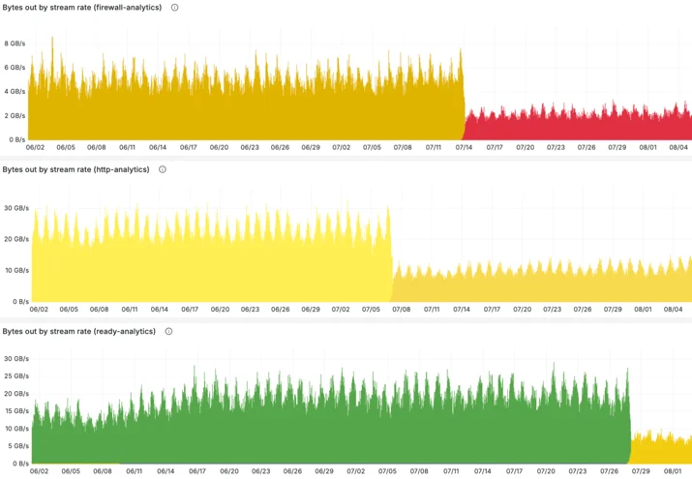Click the firewall-analytics panel title

click(82, 8)
